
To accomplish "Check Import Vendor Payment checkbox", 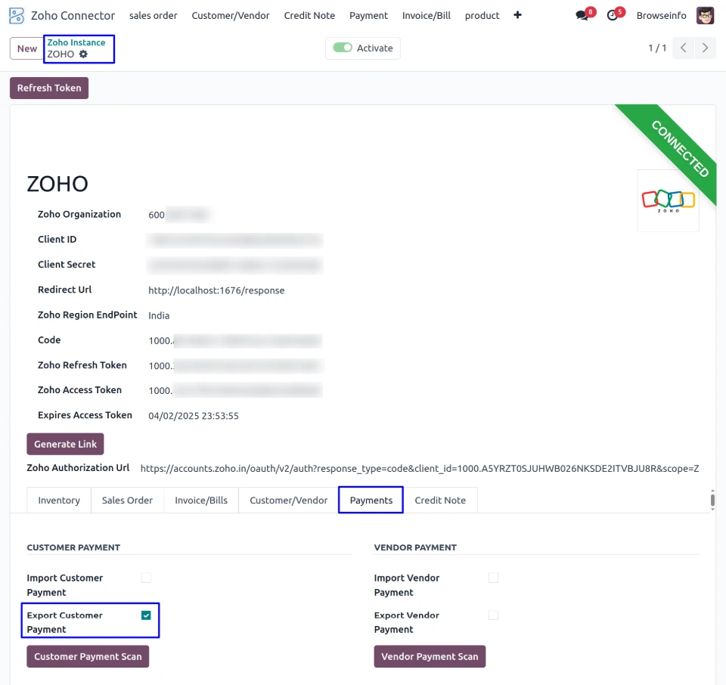I will click(493, 578).
